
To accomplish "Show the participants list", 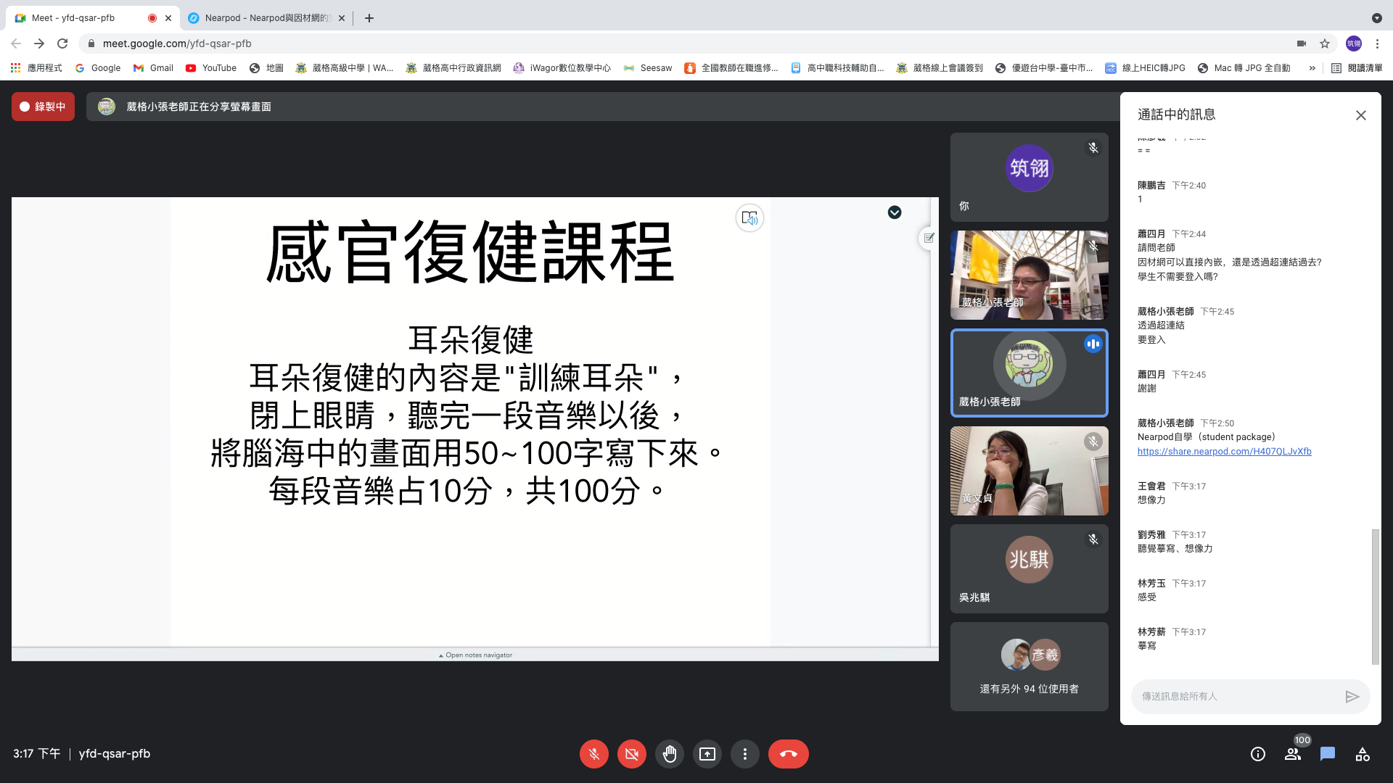I will [x=1293, y=754].
